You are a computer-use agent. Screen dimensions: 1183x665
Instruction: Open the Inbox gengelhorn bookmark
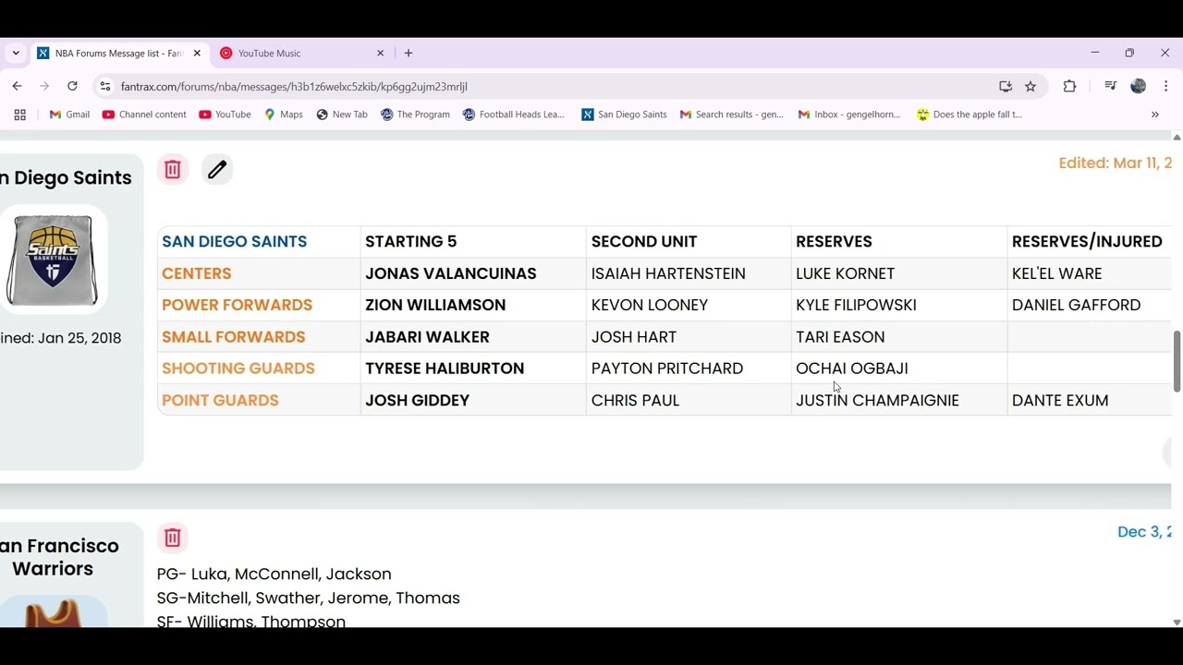pos(848,115)
